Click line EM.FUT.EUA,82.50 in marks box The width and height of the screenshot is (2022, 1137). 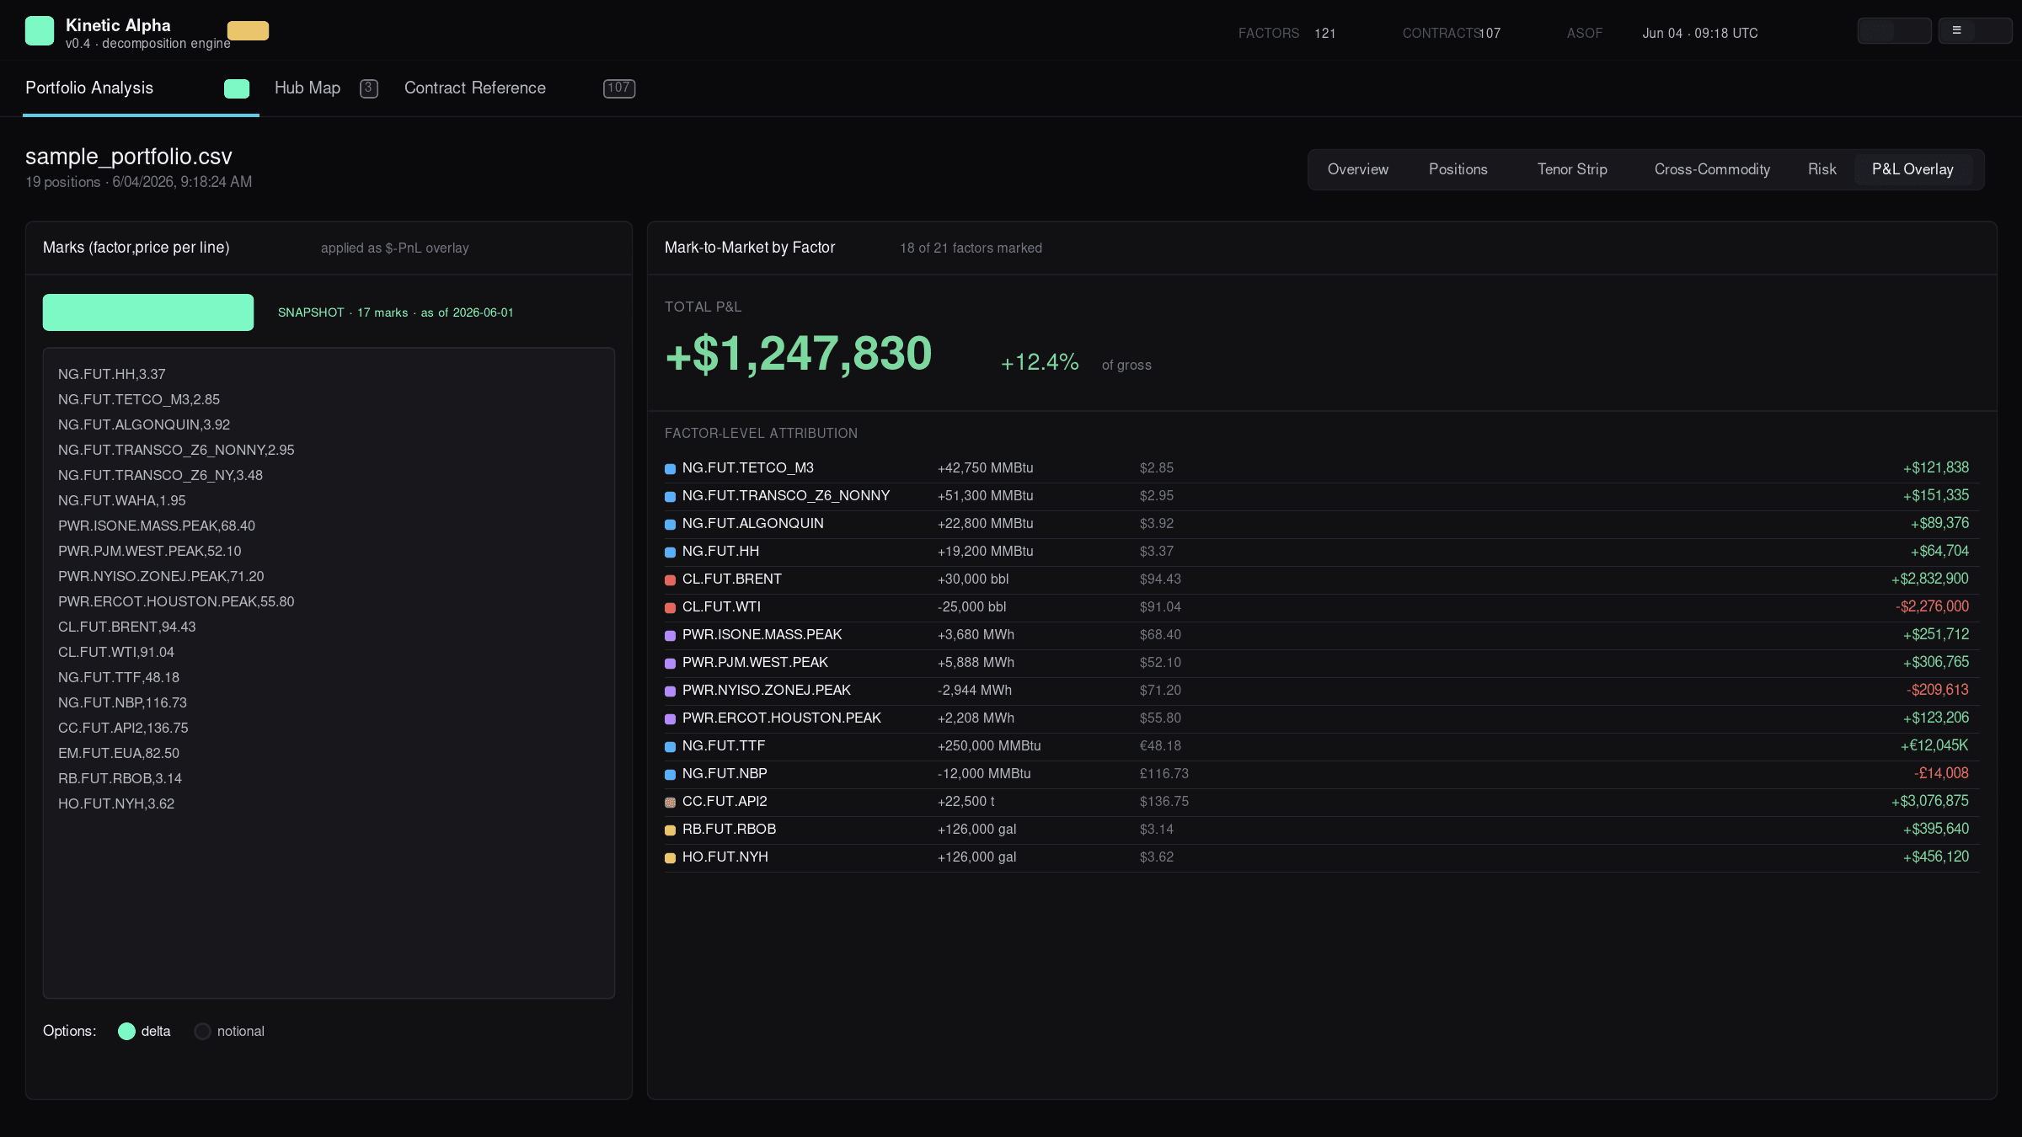[x=119, y=753]
